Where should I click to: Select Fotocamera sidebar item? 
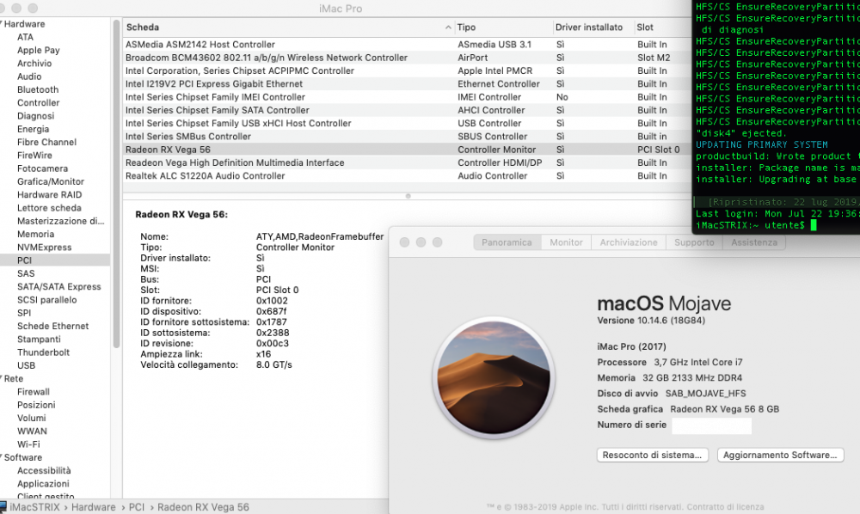[42, 168]
